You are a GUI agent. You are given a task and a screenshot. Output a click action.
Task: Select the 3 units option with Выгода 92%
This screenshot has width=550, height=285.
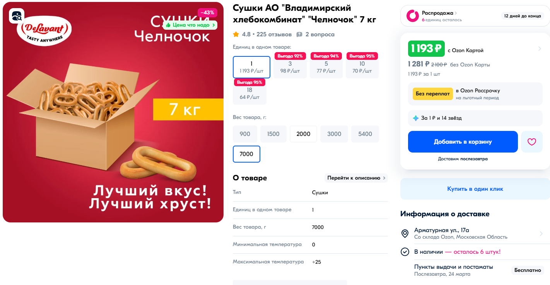click(x=290, y=67)
